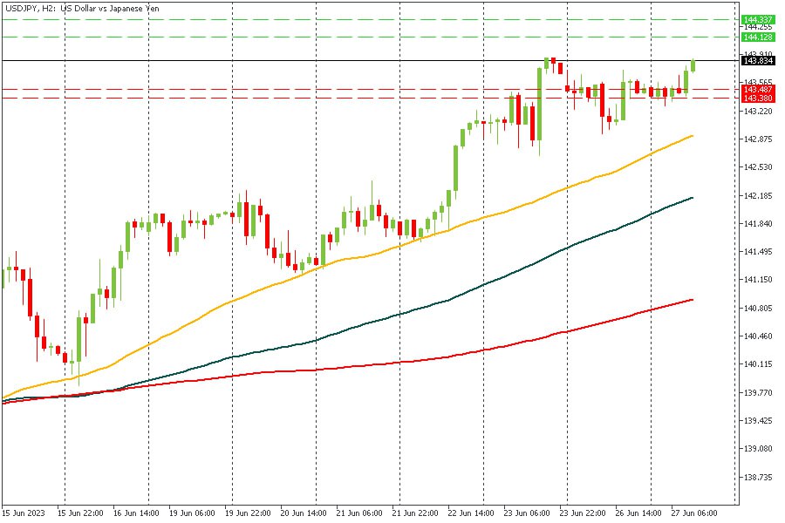This screenshot has width=785, height=523.
Task: Click the 139.425 price axis value
Action: 759,421
